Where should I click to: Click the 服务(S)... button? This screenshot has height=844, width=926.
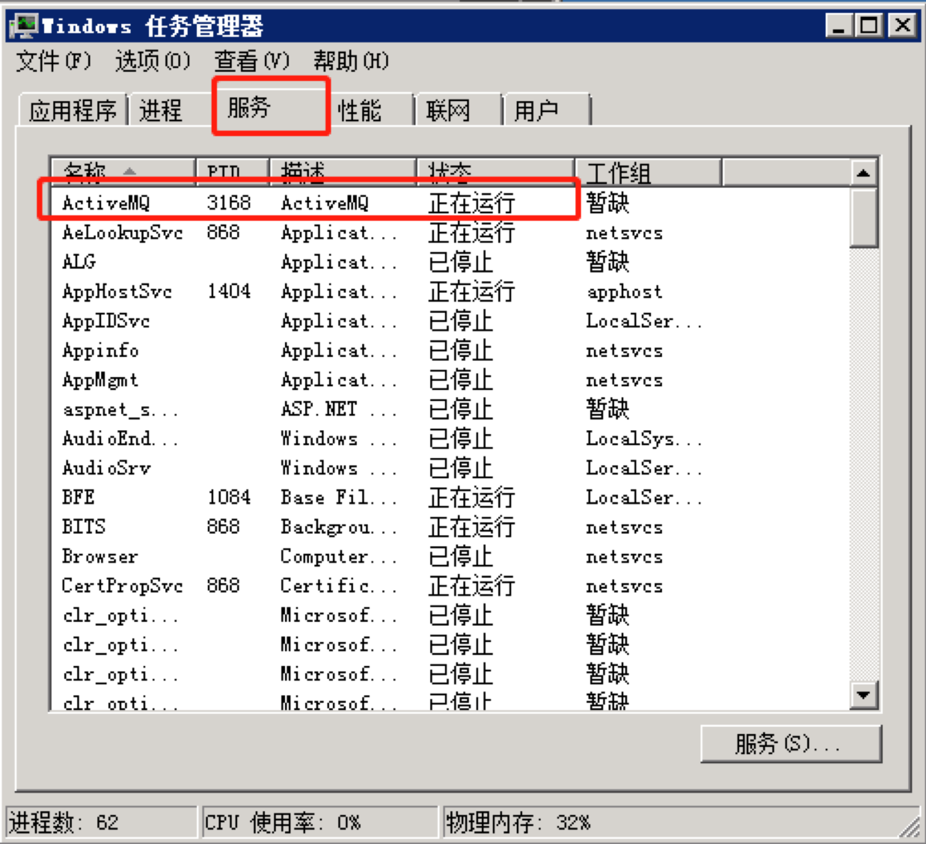pyautogui.click(x=791, y=744)
